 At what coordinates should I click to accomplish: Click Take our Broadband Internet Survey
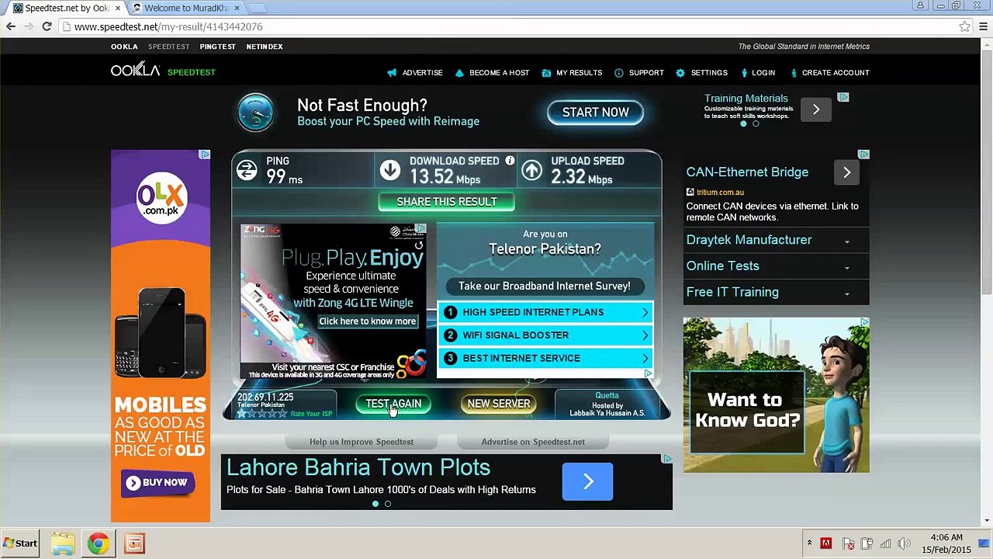545,286
